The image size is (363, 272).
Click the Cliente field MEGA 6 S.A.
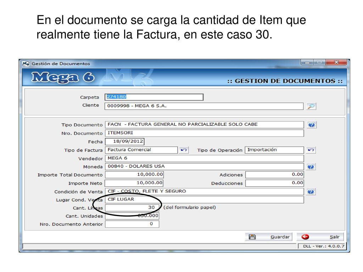pos(204,106)
